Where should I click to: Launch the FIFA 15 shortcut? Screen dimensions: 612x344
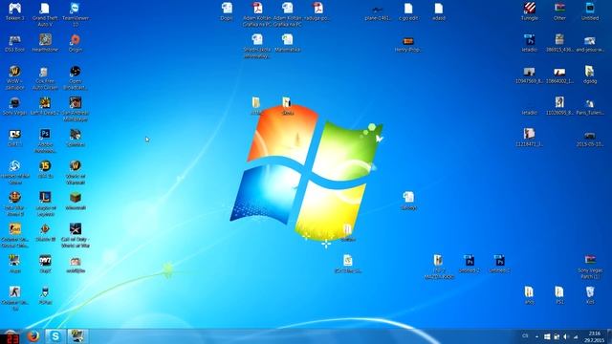(45, 170)
